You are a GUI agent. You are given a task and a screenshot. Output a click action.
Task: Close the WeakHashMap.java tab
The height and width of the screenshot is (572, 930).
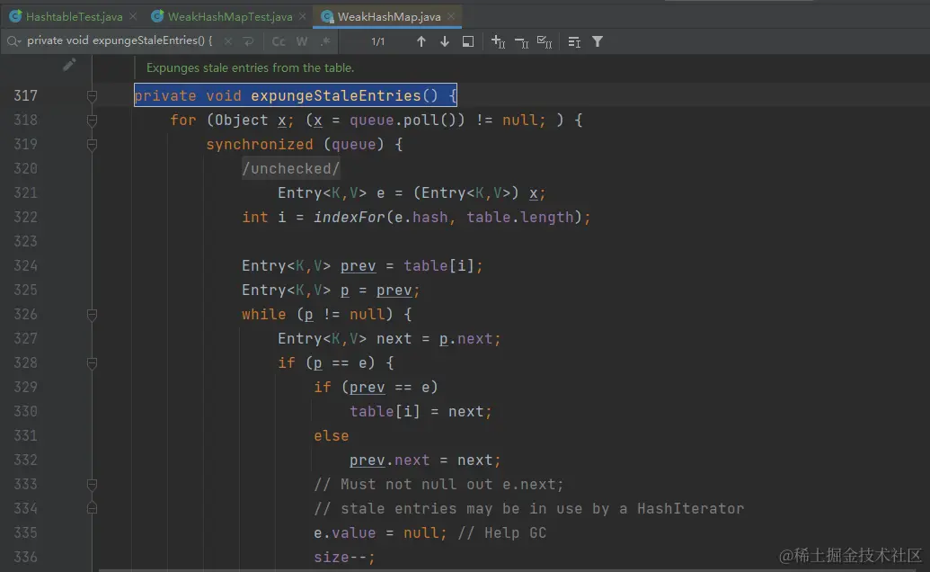(451, 16)
